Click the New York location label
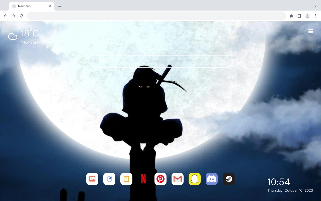 30,42
